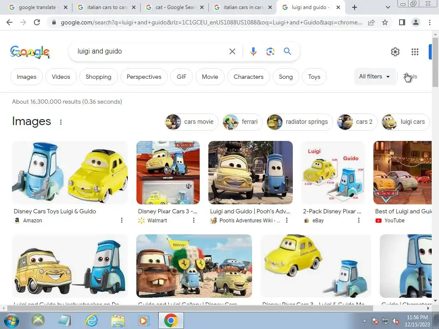Open Google quick settings gear
439x329 pixels.
(x=395, y=52)
